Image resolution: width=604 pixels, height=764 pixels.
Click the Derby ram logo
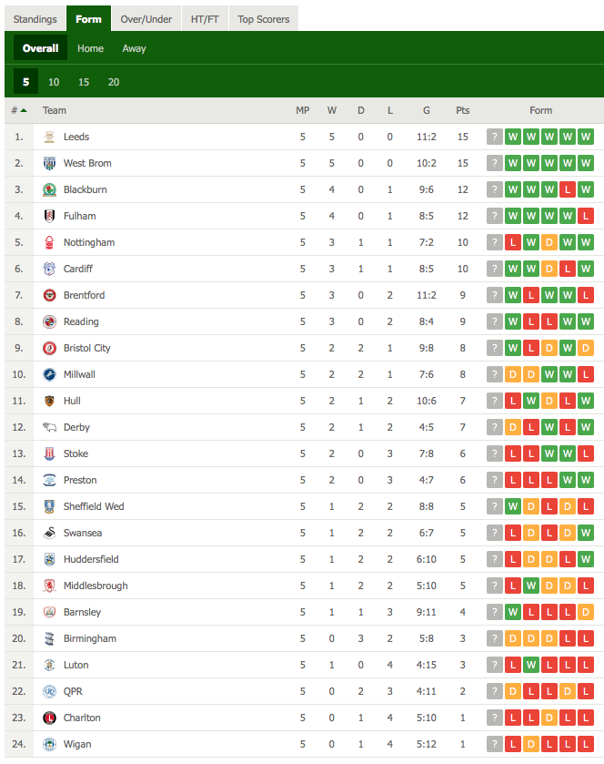pyautogui.click(x=49, y=427)
